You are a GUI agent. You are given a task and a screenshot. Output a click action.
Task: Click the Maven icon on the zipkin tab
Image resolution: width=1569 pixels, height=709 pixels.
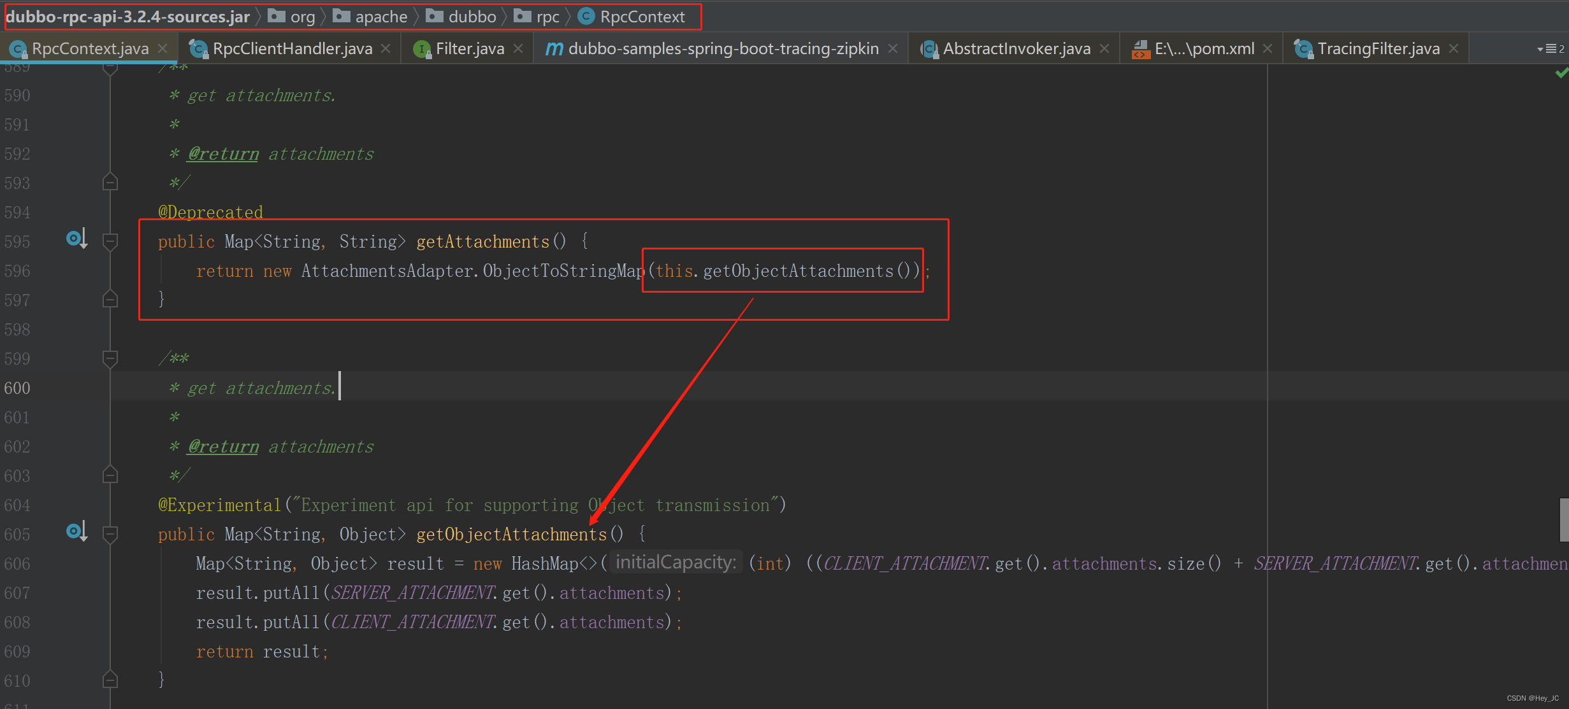(x=554, y=49)
